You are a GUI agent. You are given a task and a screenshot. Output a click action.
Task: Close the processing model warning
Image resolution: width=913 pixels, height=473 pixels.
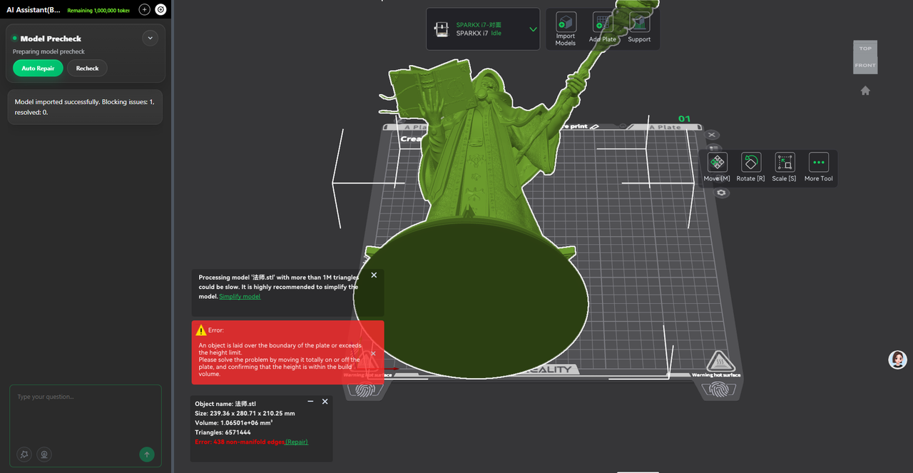click(374, 275)
